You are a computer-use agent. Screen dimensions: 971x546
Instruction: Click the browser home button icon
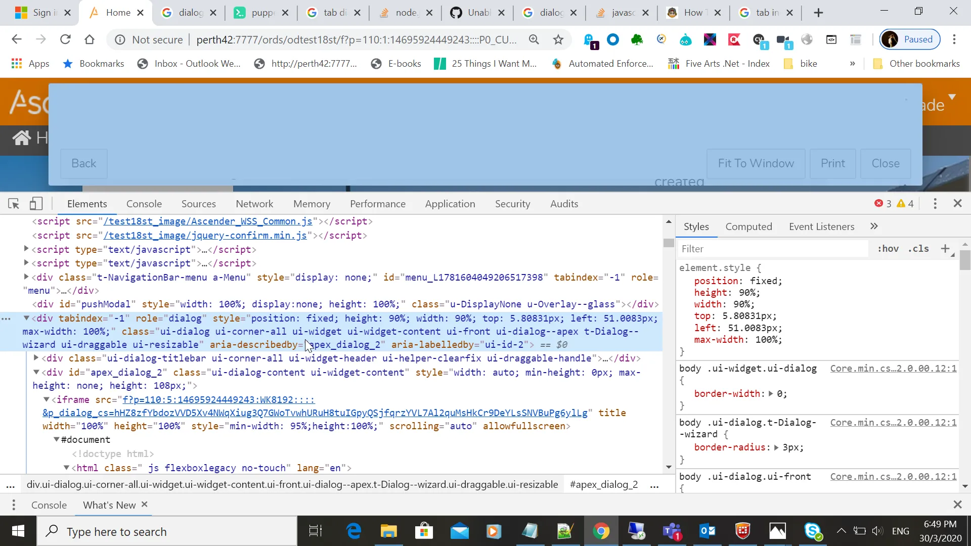[x=90, y=39]
